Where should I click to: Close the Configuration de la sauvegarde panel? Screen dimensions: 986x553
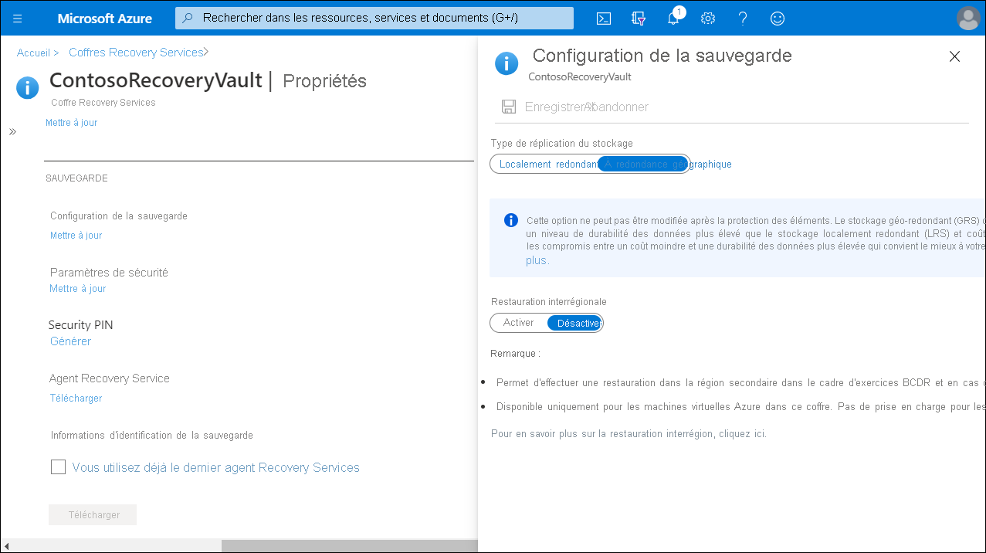point(954,56)
